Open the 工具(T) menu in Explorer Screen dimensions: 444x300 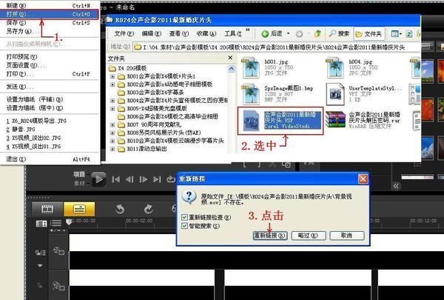click(233, 34)
